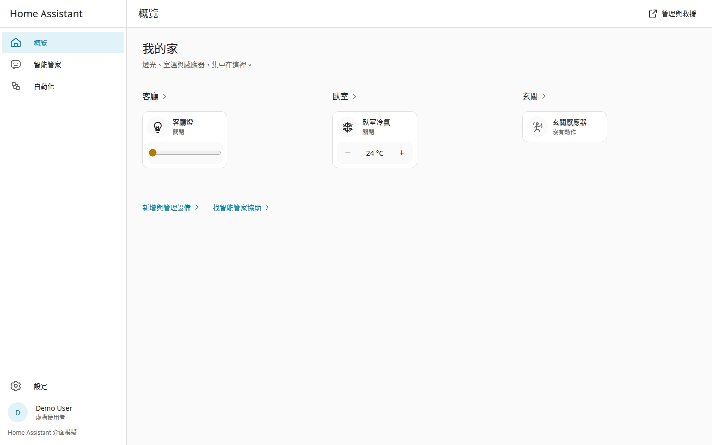The height and width of the screenshot is (445, 712).
Task: Decrease 臥室冷氣 temperature with minus button
Action: [x=348, y=153]
